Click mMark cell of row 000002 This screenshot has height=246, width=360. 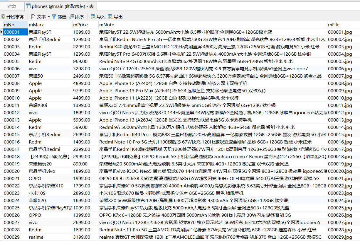(50, 39)
